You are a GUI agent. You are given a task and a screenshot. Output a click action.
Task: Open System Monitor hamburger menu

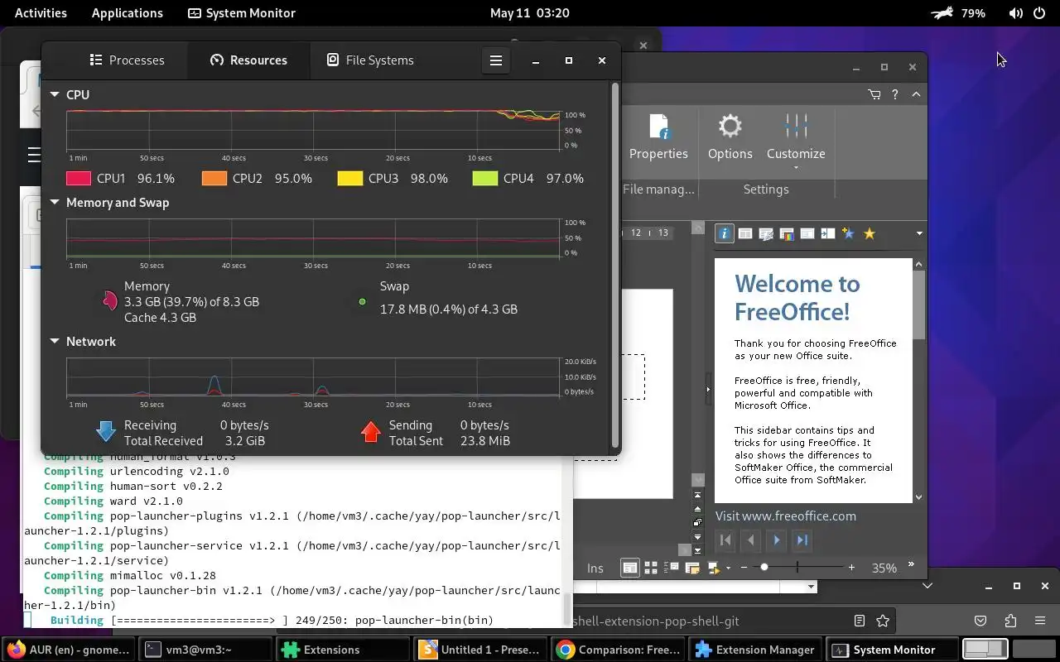pyautogui.click(x=496, y=60)
